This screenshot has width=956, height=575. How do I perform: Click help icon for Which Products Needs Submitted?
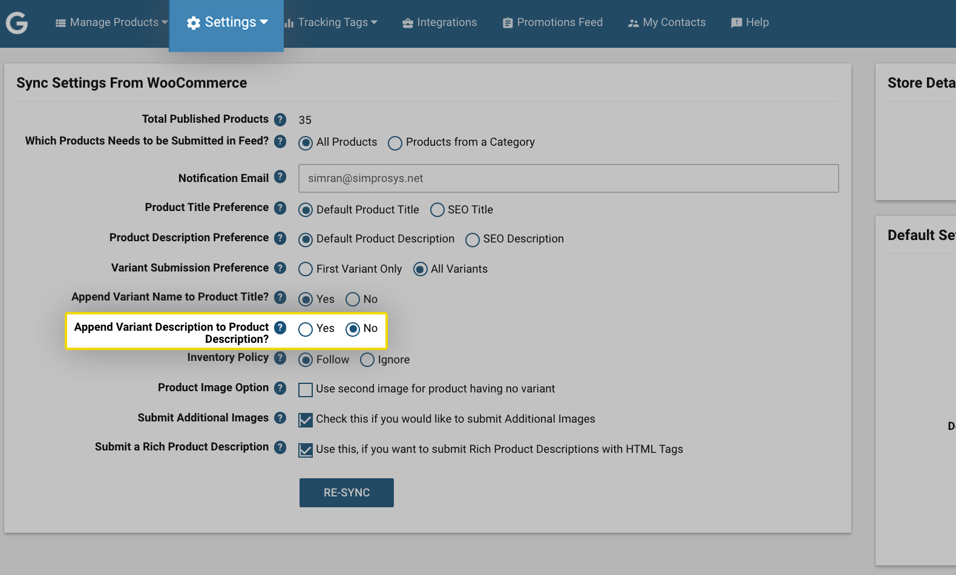280,141
